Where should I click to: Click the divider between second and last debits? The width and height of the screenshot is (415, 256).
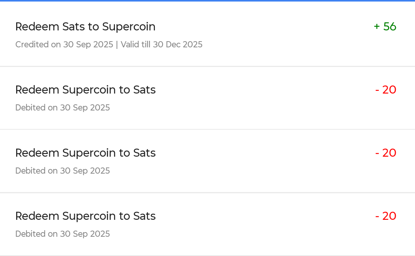207,192
